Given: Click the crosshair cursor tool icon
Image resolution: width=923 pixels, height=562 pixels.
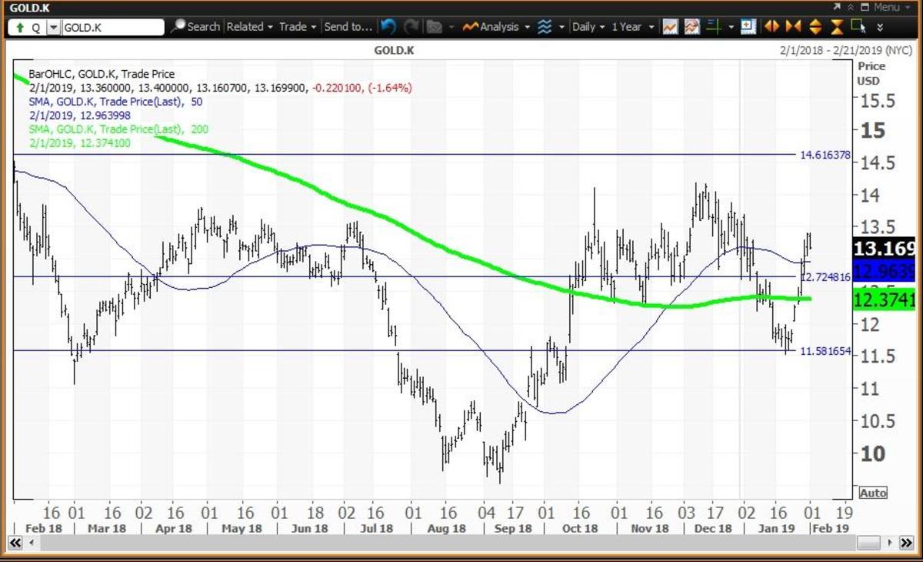Looking at the screenshot, I should point(715,27).
